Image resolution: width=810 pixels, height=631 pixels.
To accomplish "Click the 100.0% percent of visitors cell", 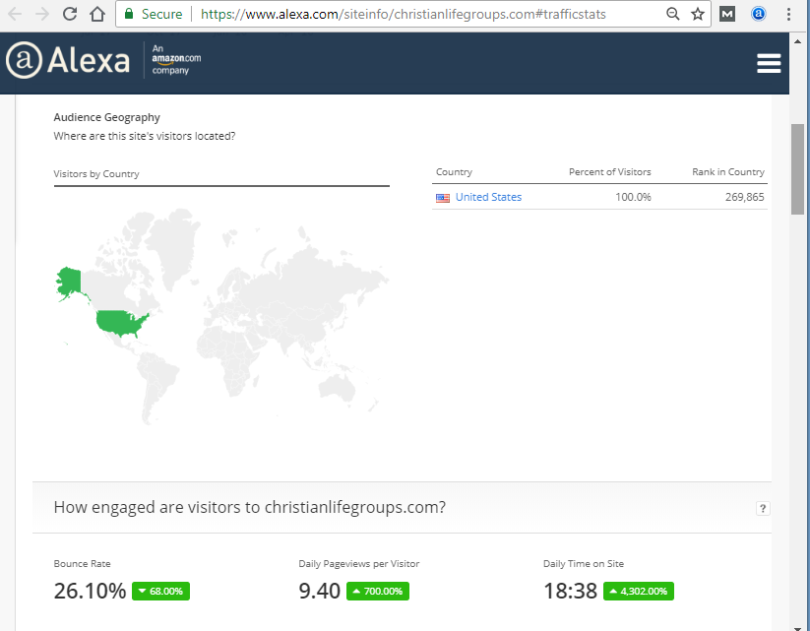I will [x=633, y=197].
